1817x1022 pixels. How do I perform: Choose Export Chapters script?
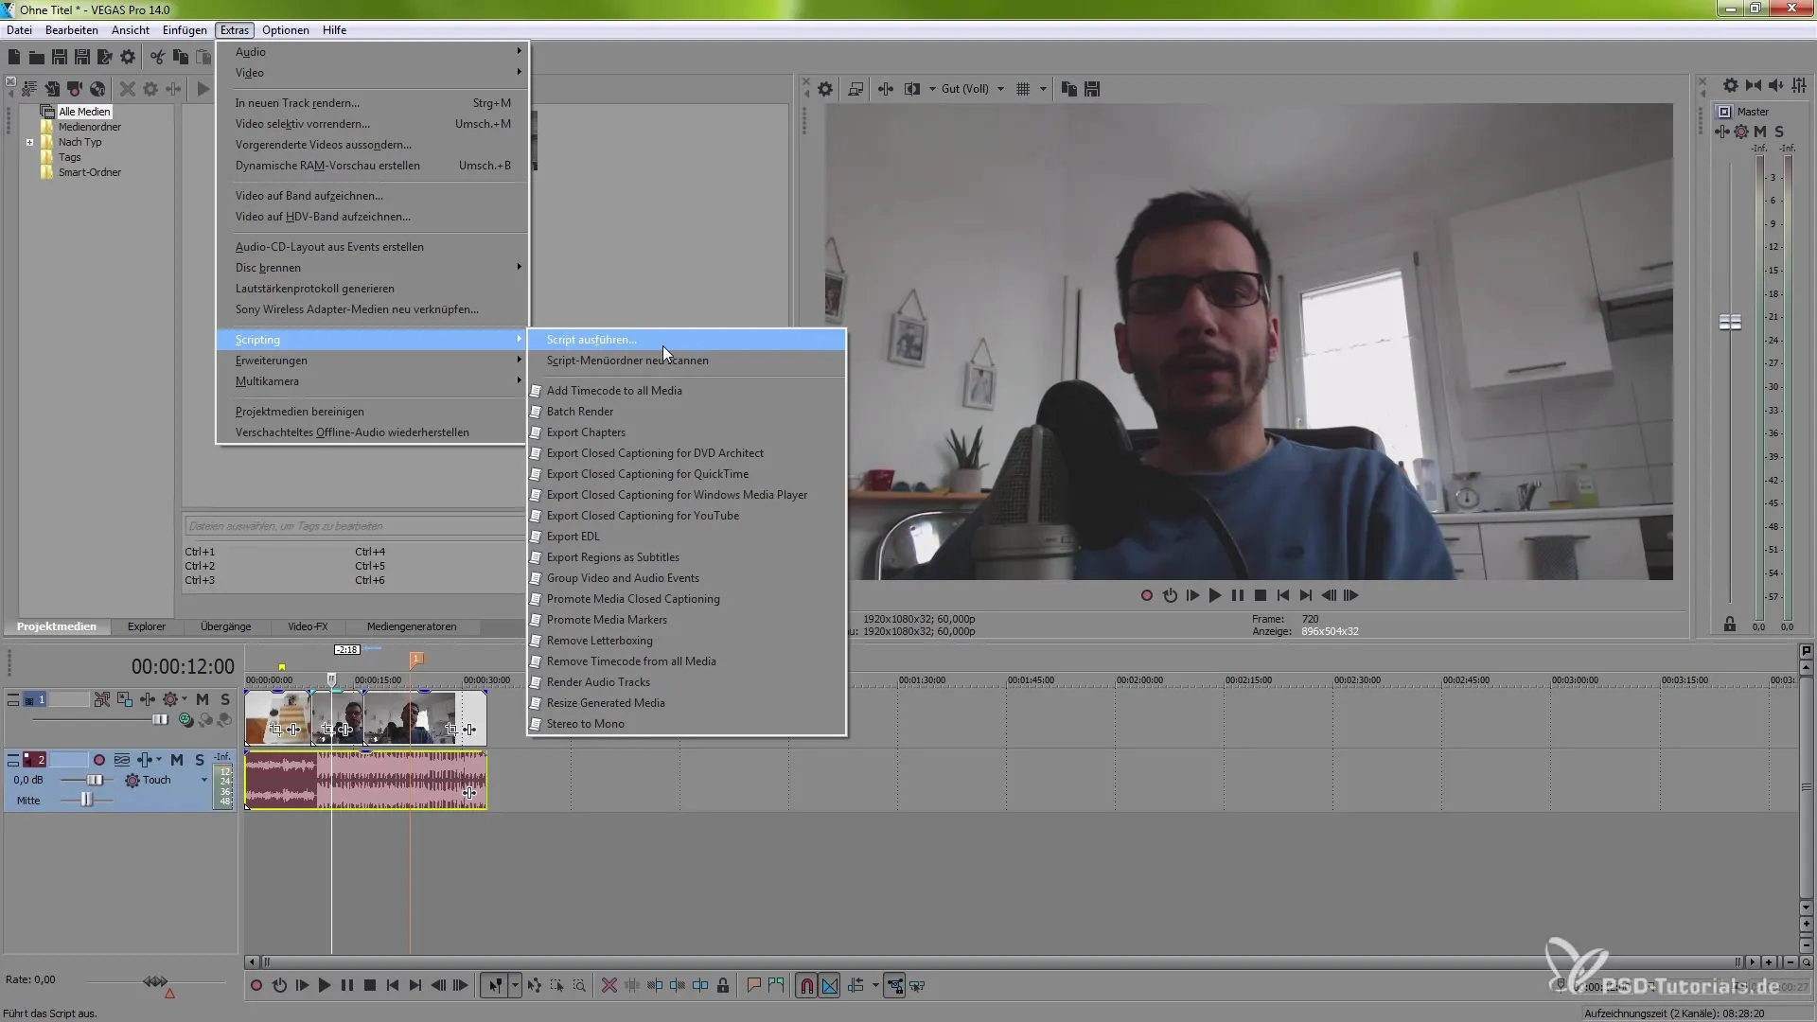click(686, 432)
